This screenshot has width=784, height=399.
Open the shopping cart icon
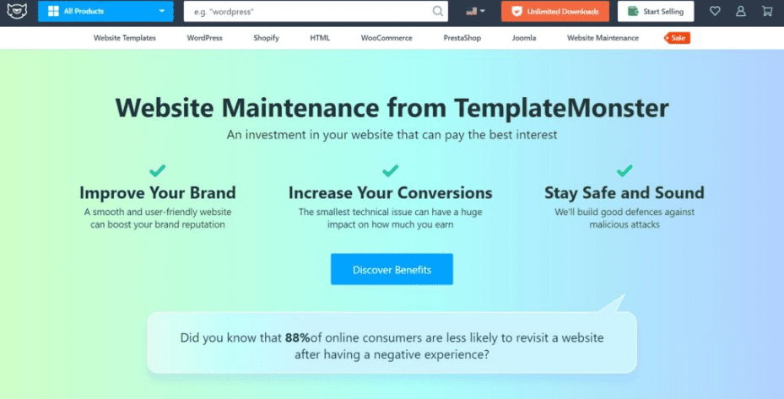point(767,11)
